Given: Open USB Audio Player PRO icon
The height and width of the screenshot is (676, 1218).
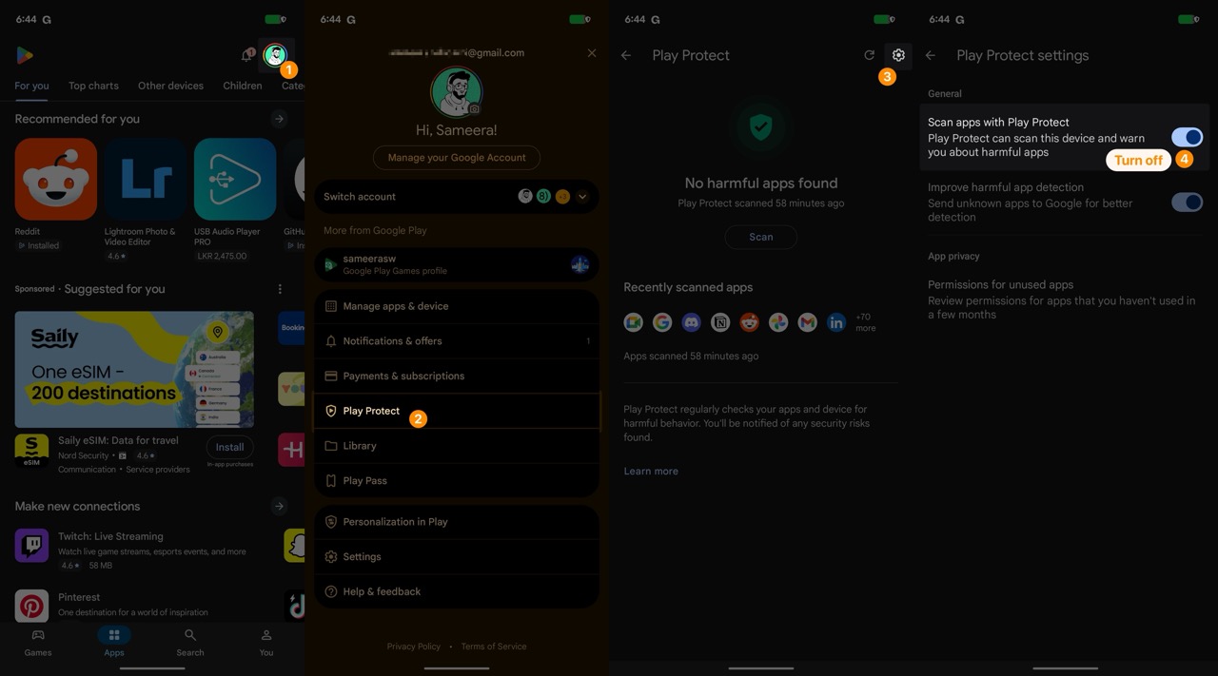Looking at the screenshot, I should 235,179.
